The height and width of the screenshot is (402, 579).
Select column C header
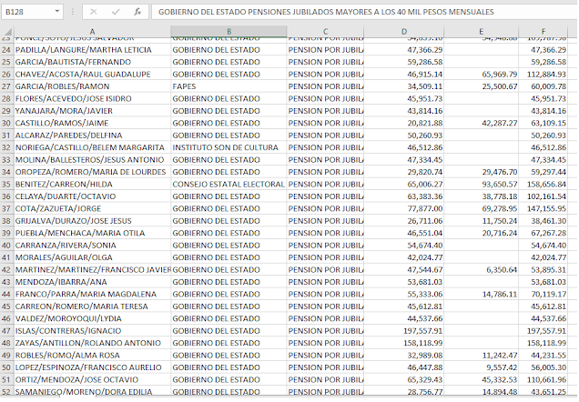[x=325, y=32]
